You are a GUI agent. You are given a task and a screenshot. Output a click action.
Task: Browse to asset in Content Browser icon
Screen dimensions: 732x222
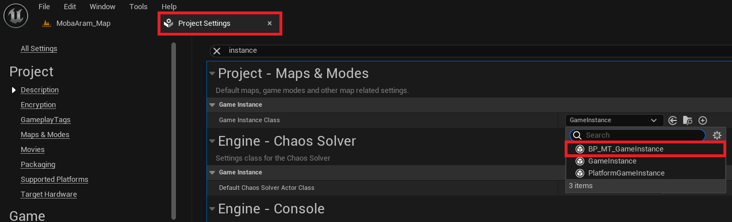click(688, 120)
